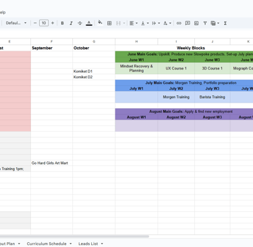Click the functions sigma icon

point(225,23)
